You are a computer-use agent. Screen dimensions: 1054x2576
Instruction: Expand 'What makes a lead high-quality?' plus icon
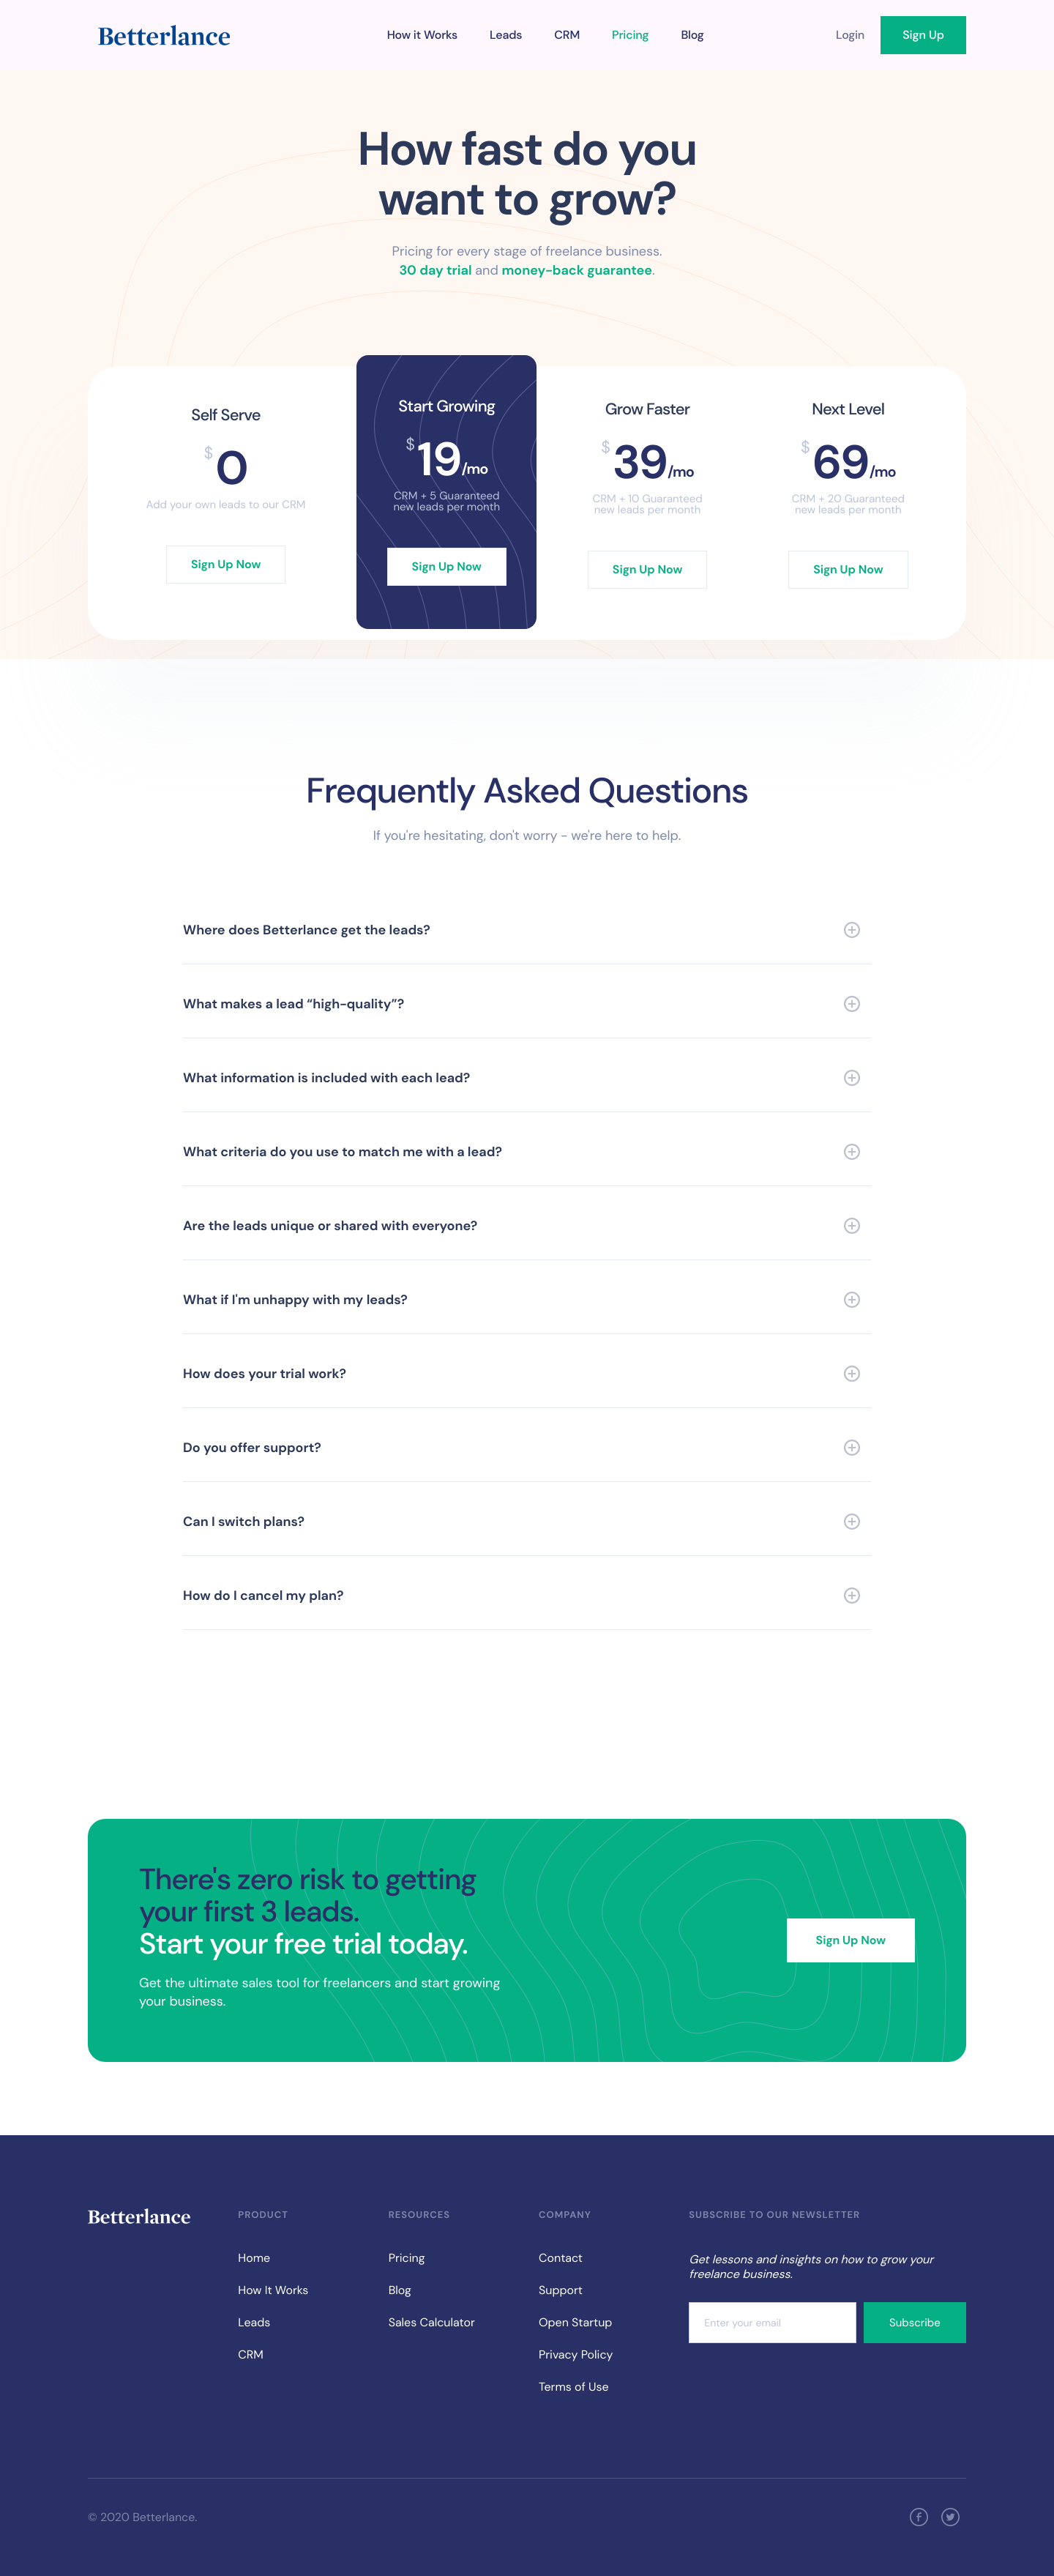pos(851,1003)
